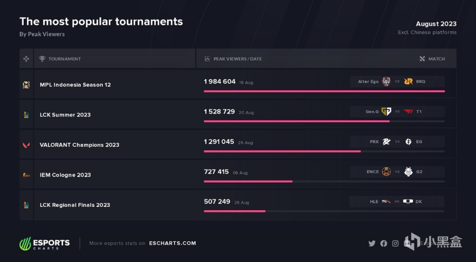This screenshot has width=476, height=262.
Task: Click the Valorant logo icon in third row
Action: (x=26, y=145)
